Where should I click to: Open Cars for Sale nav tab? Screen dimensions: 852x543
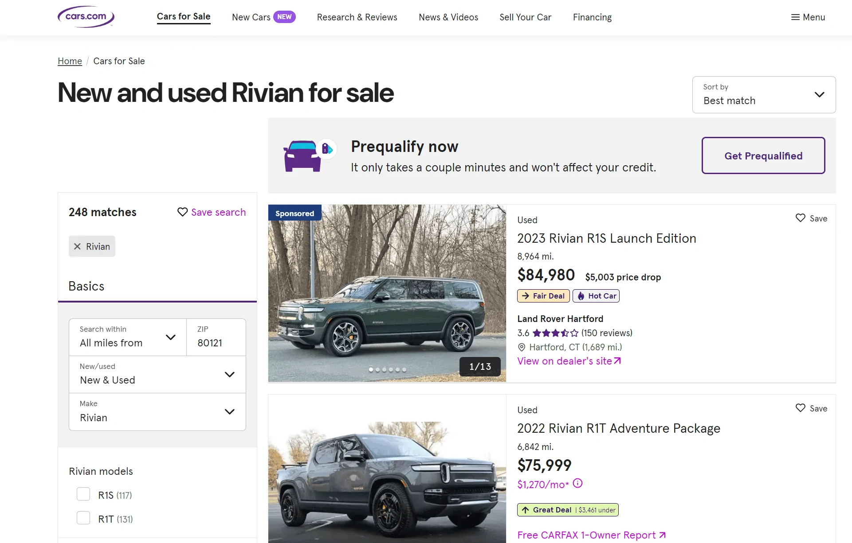point(184,17)
